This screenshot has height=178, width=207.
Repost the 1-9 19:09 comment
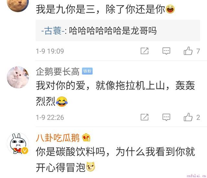(145, 51)
